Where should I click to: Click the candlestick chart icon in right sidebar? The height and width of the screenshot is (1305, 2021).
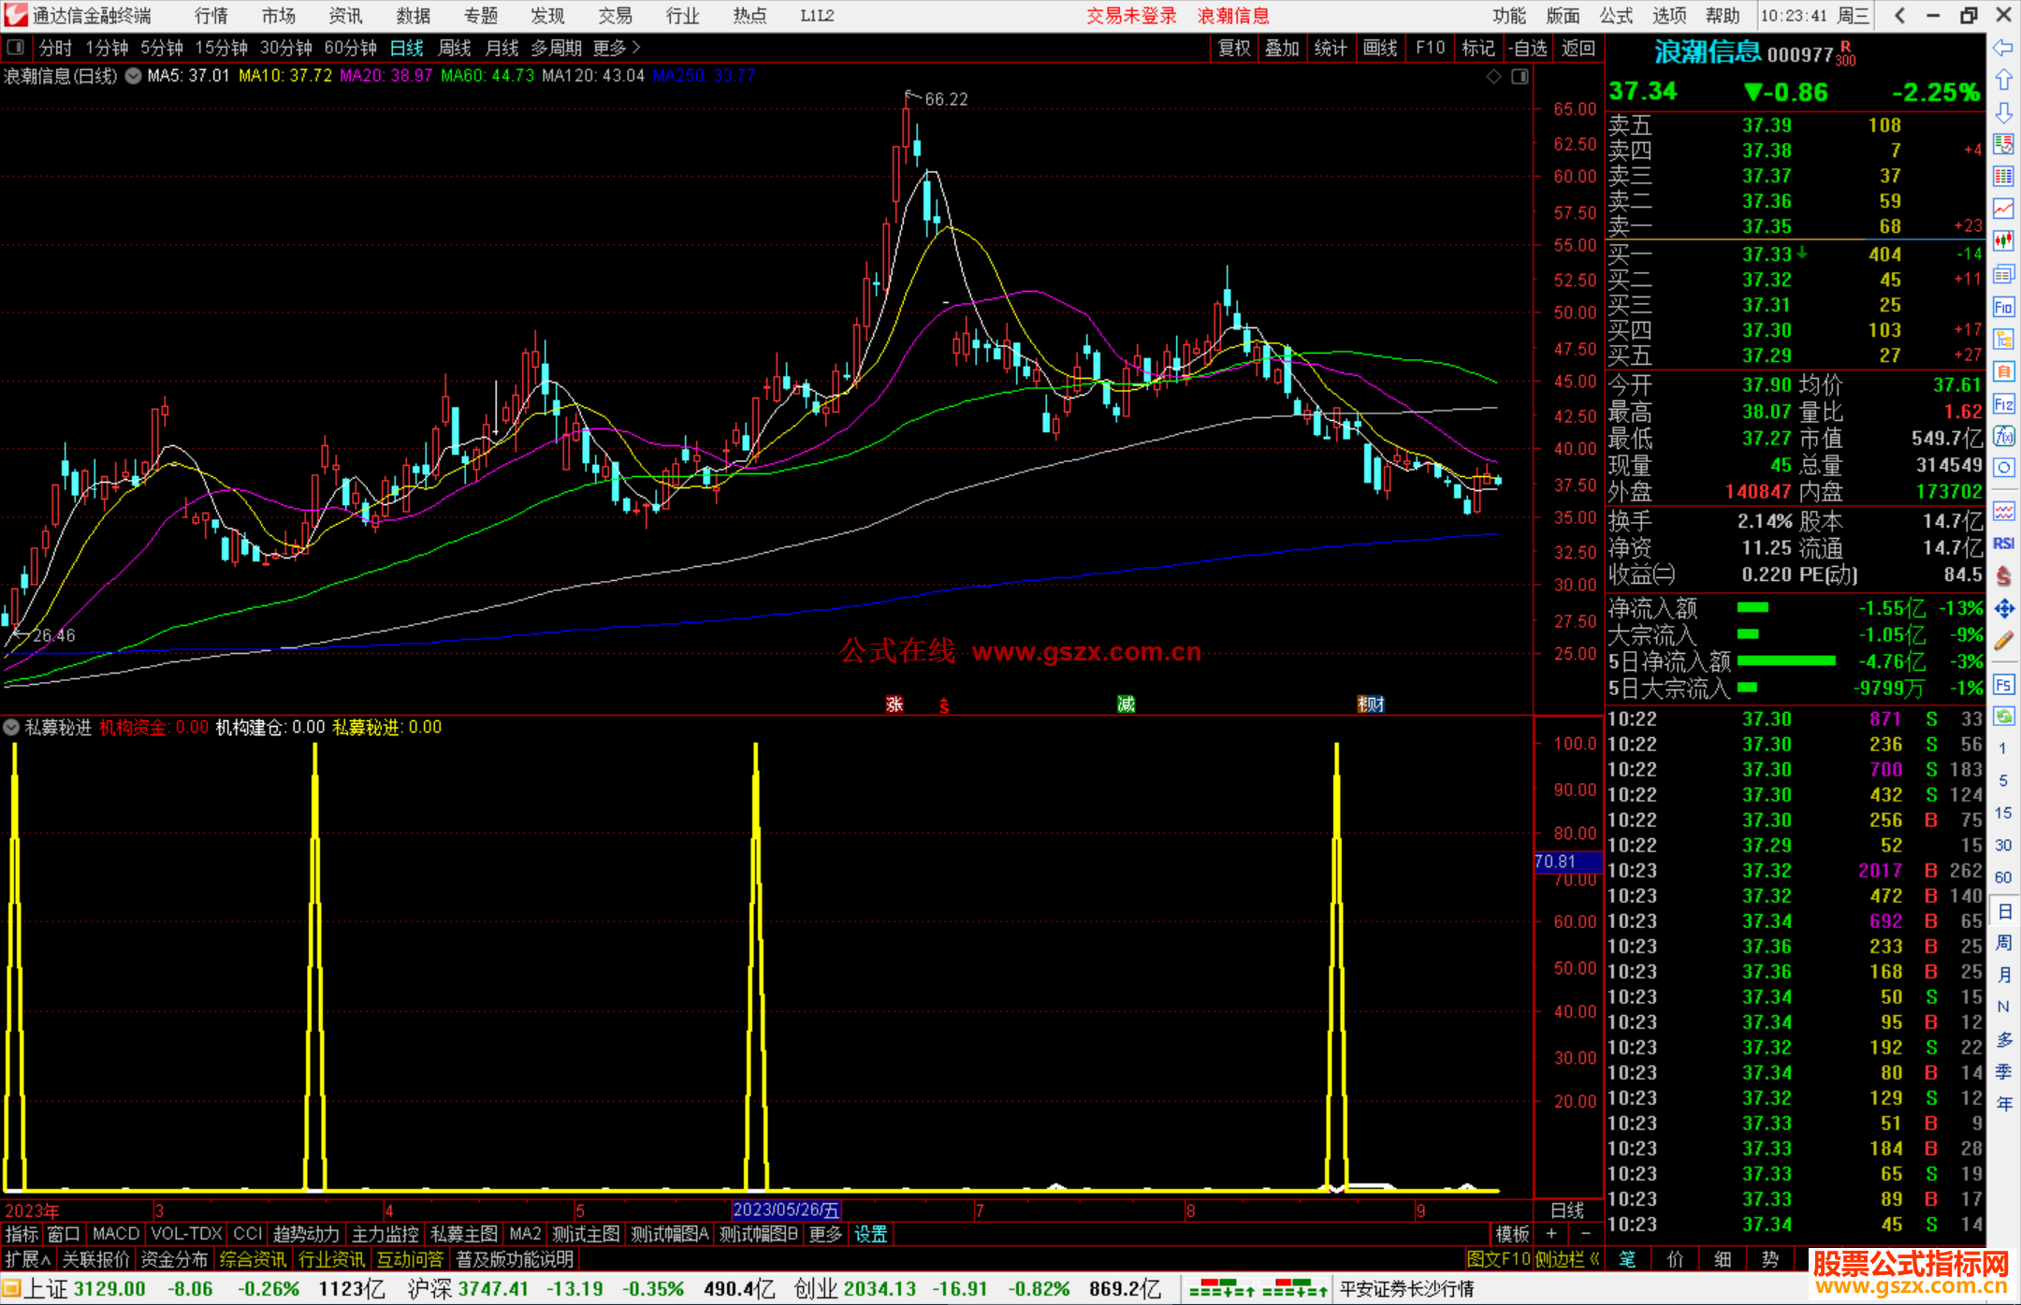pyautogui.click(x=2003, y=240)
